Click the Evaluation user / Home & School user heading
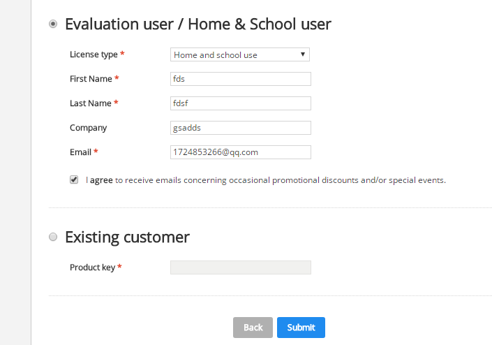 tap(198, 24)
